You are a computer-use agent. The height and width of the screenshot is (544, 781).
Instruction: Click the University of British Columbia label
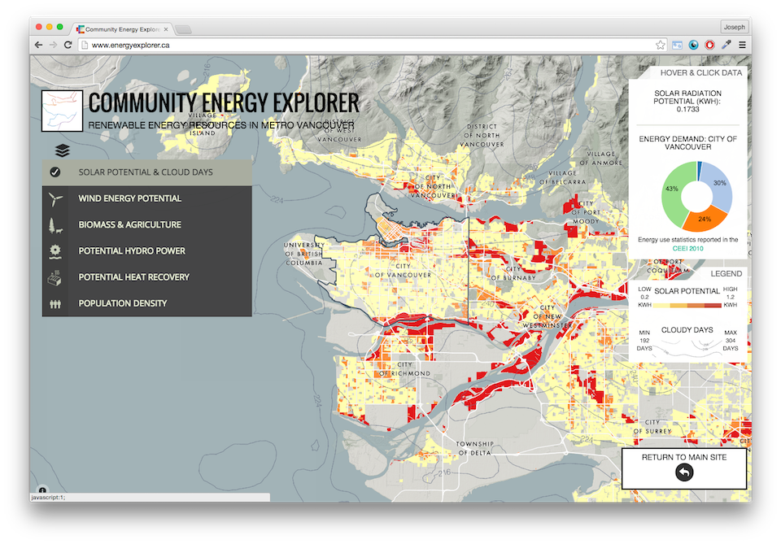(303, 254)
